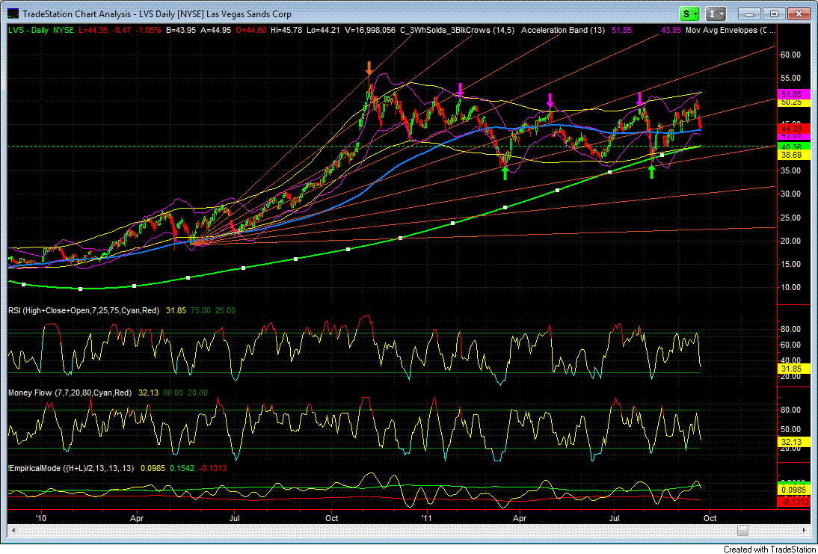Screen dimensions: 818x554
Task: Click the 50.25 yellow price axis tag
Action: click(x=794, y=102)
